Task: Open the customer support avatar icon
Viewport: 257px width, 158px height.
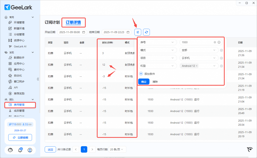Action: click(x=11, y=150)
